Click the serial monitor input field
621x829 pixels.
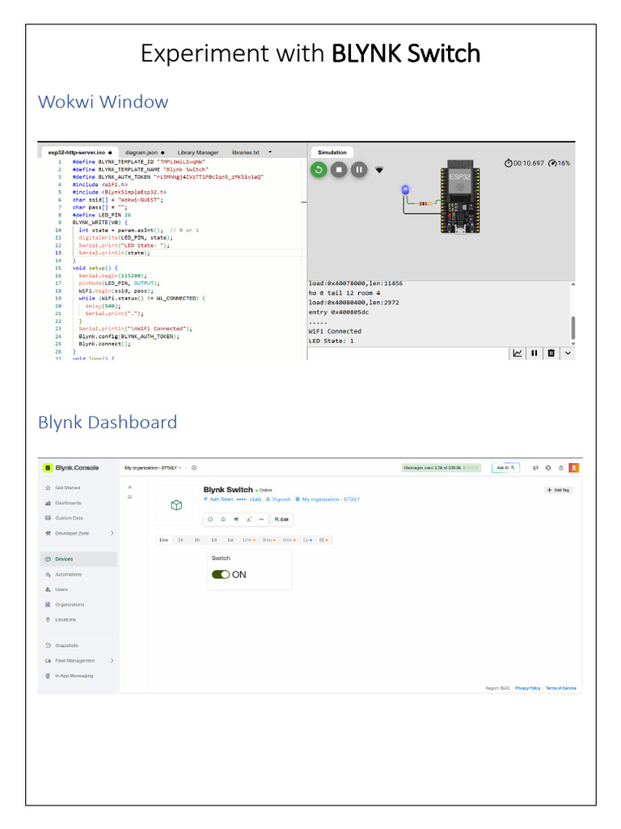(408, 353)
